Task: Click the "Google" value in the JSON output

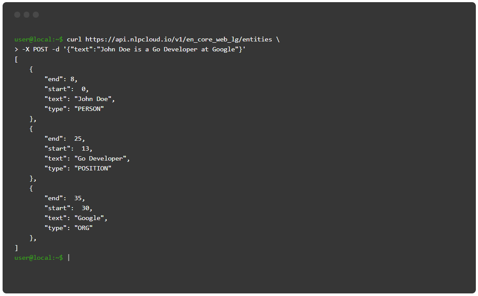Action: tap(91, 218)
